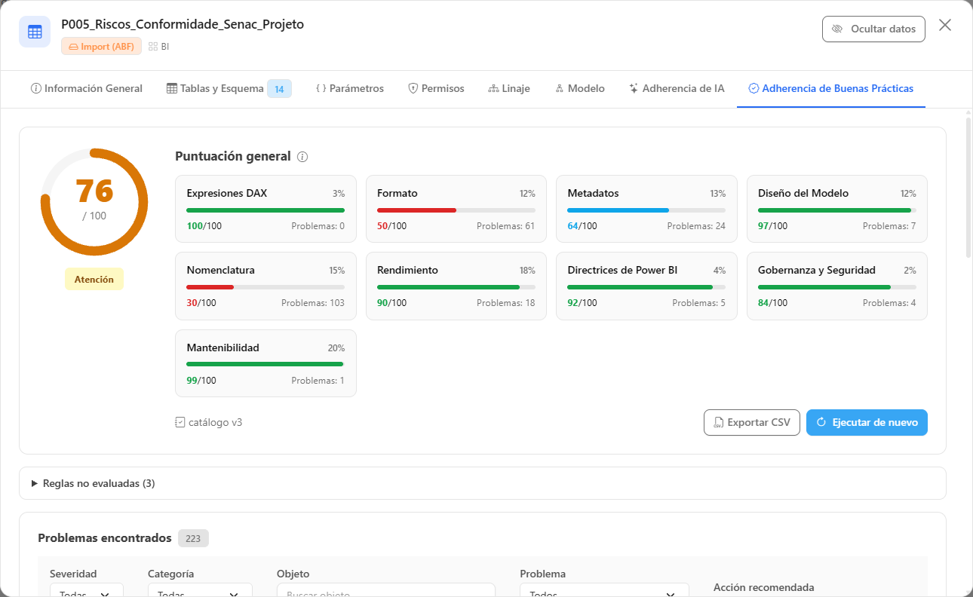Click the Diseño del Modelo card title
The width and height of the screenshot is (973, 597).
pyautogui.click(x=803, y=194)
